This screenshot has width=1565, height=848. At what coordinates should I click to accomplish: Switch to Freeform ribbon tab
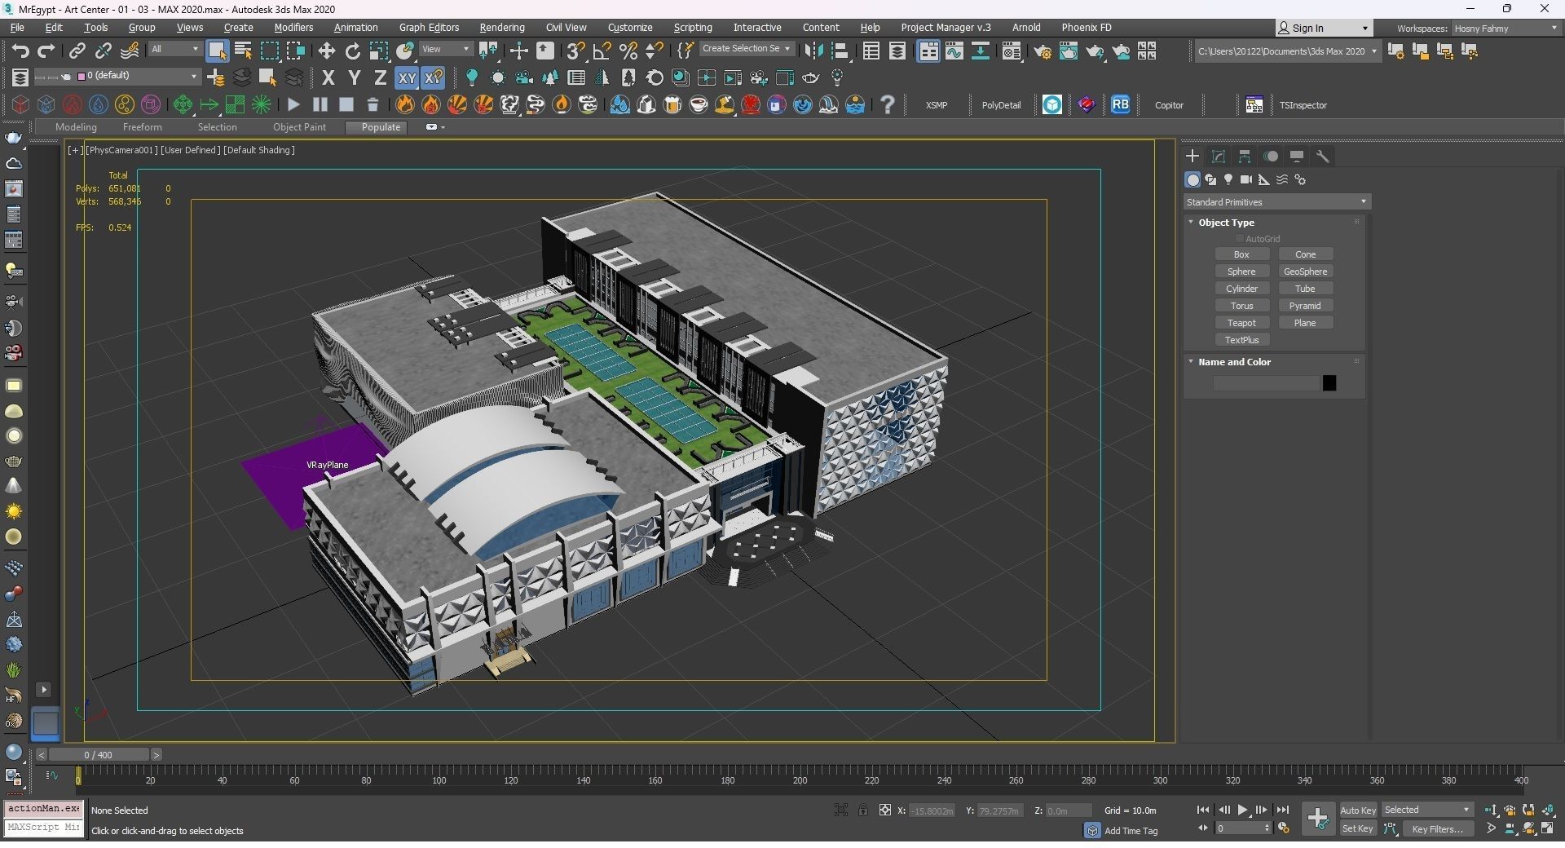[142, 127]
